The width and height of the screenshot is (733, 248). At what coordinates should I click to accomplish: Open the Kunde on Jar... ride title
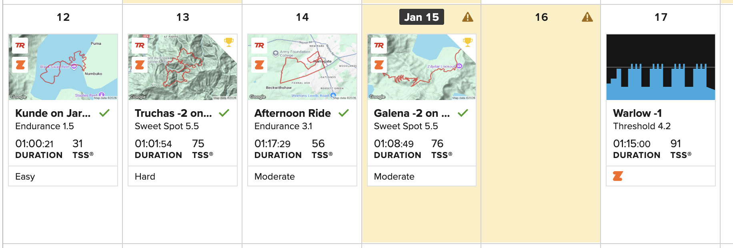click(x=53, y=113)
